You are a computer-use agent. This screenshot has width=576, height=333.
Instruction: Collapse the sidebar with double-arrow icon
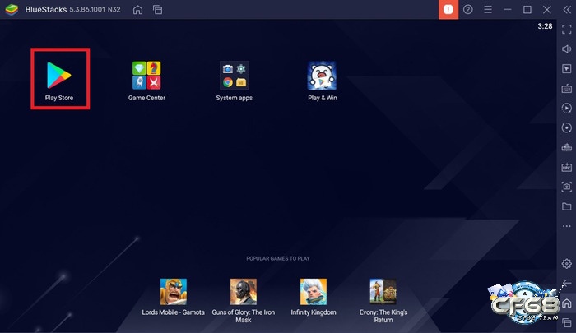(x=567, y=10)
